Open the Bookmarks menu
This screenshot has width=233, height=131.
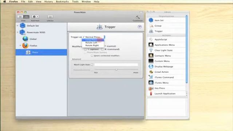62,1
